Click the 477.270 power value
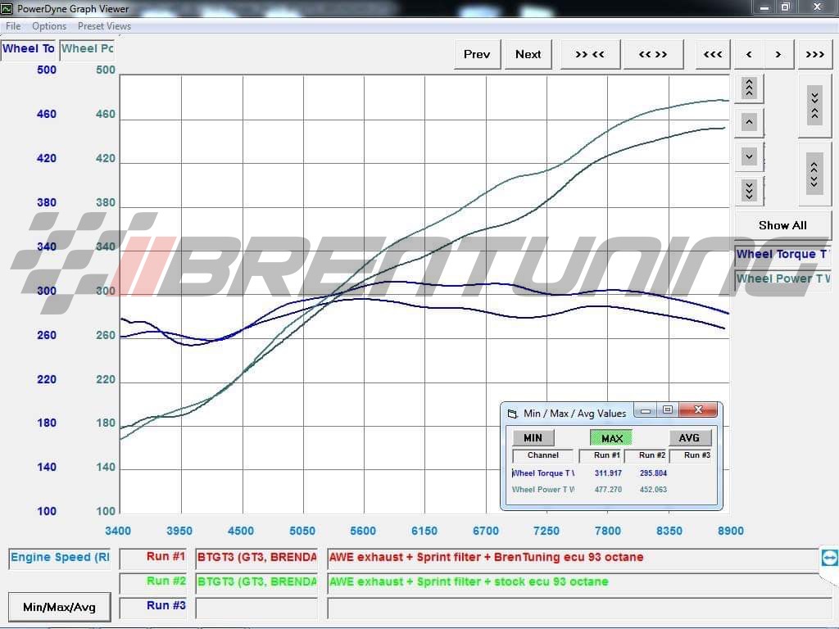This screenshot has width=839, height=629. pos(609,490)
